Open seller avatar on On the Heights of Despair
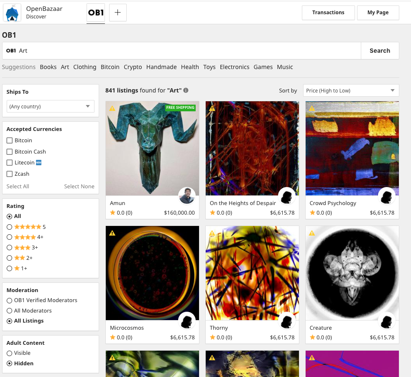Image resolution: width=411 pixels, height=377 pixels. [x=287, y=196]
